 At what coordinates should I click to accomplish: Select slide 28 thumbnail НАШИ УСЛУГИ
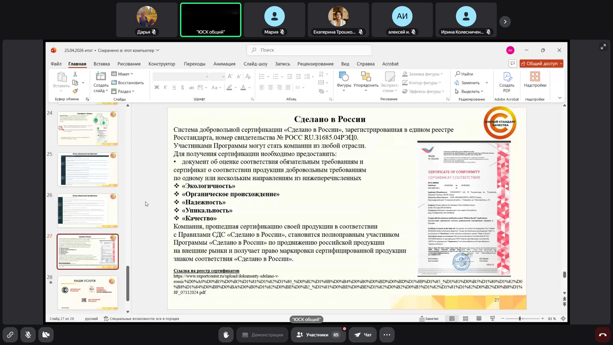pos(87,292)
